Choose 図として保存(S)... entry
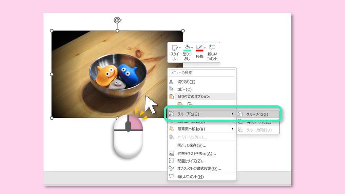 [x=202, y=145]
